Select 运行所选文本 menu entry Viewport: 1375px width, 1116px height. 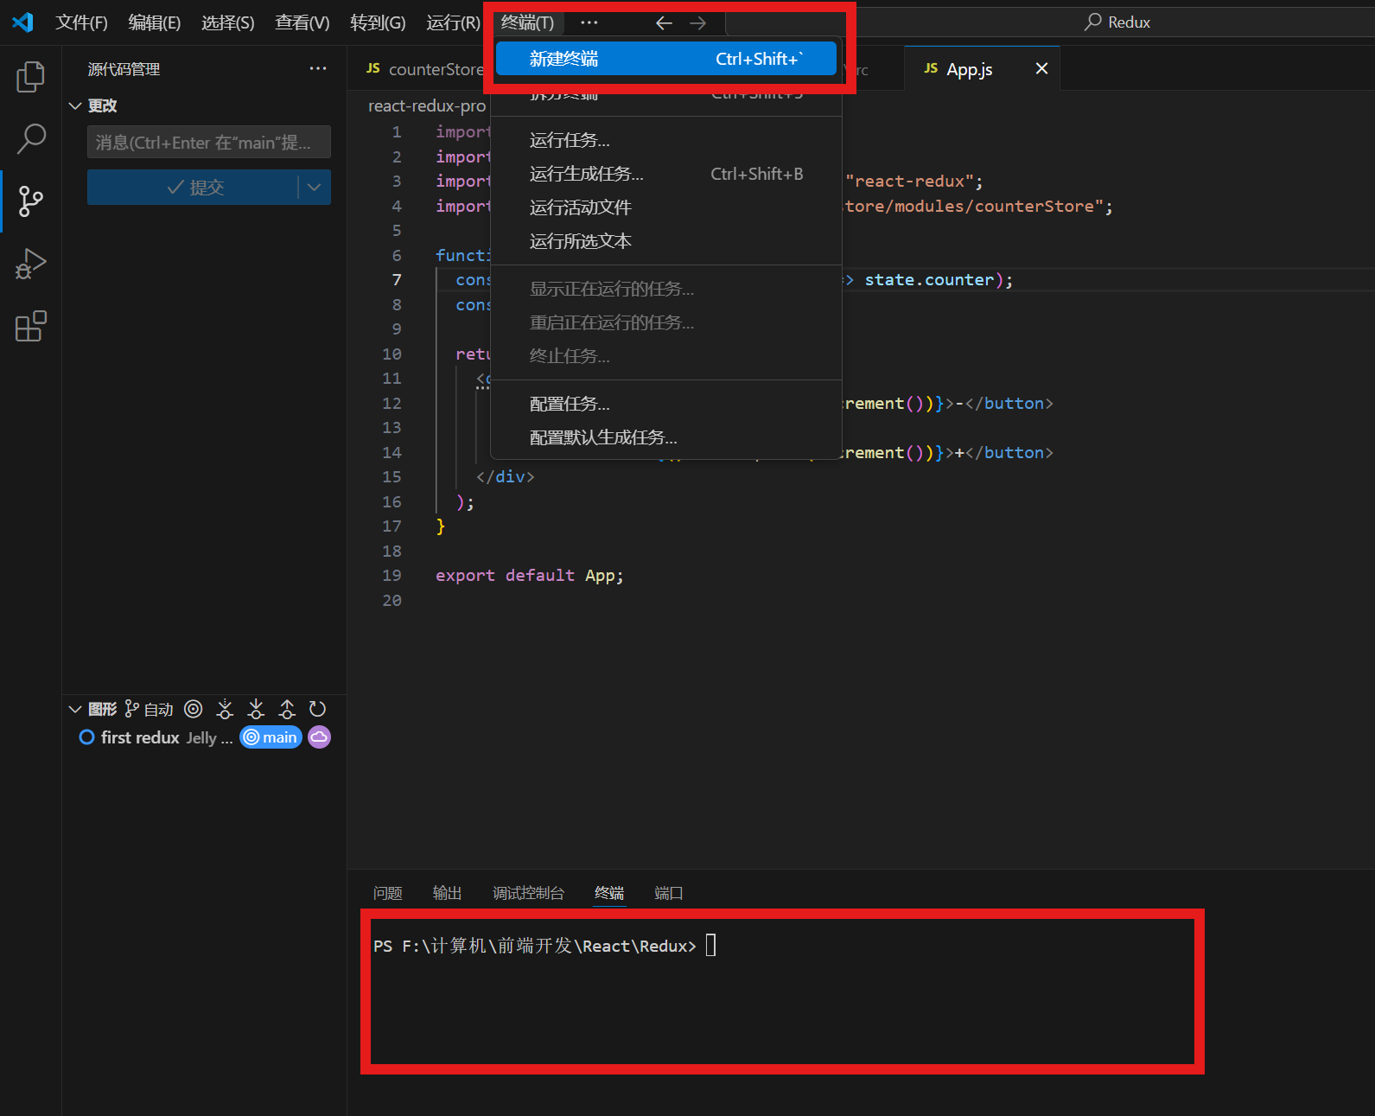pyautogui.click(x=666, y=241)
